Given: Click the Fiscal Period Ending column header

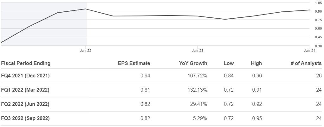Looking at the screenshot, I should click(26, 63).
